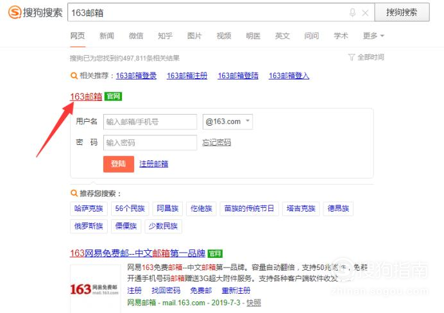Click the 搜狗搜索 search button
Image resolution: width=444 pixels, height=313 pixels.
point(402,12)
